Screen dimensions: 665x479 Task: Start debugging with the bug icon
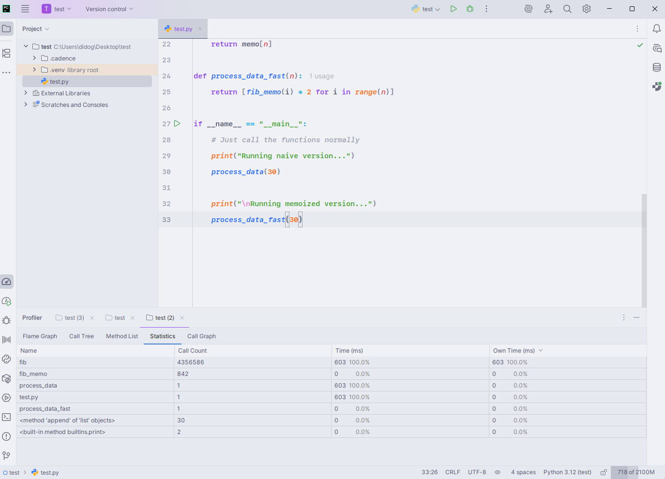[470, 9]
